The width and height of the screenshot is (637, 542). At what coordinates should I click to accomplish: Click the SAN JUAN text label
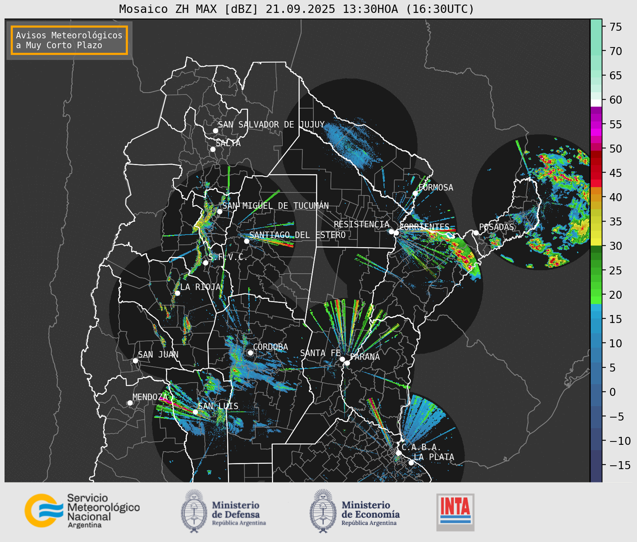(x=158, y=355)
